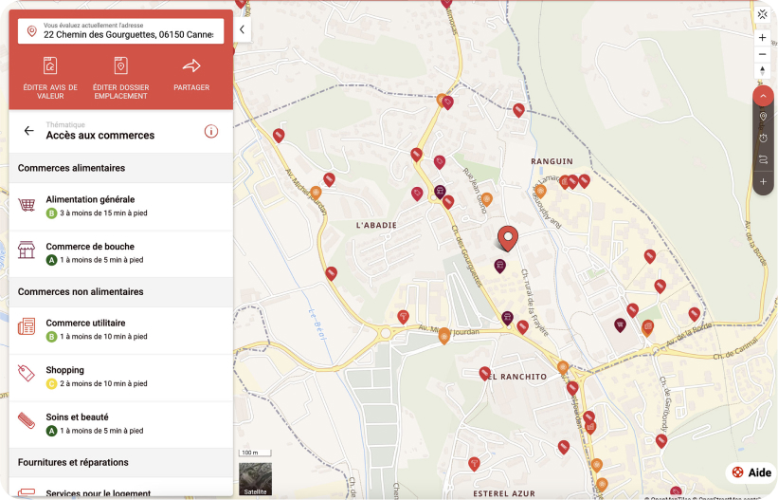Click the "Fournitures et réparations" section heading
Screen dimensions: 778x500
pos(73,462)
